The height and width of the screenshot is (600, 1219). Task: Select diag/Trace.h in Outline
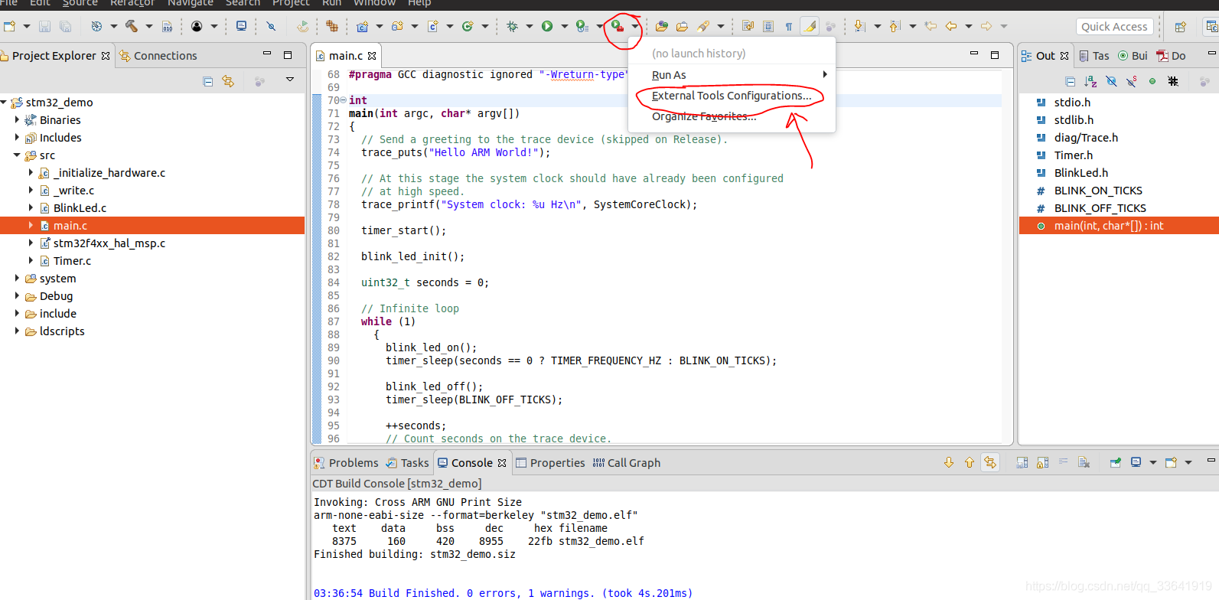pos(1086,137)
